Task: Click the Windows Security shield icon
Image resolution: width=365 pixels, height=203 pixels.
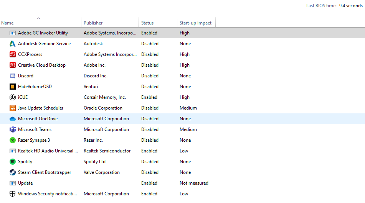Action: pyautogui.click(x=13, y=194)
